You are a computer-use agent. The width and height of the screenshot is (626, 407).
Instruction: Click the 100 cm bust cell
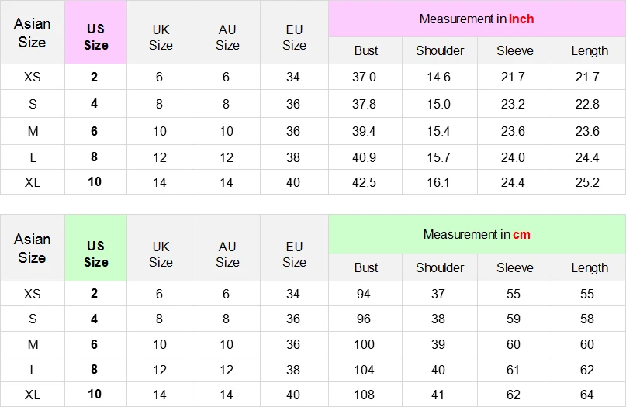click(x=365, y=345)
